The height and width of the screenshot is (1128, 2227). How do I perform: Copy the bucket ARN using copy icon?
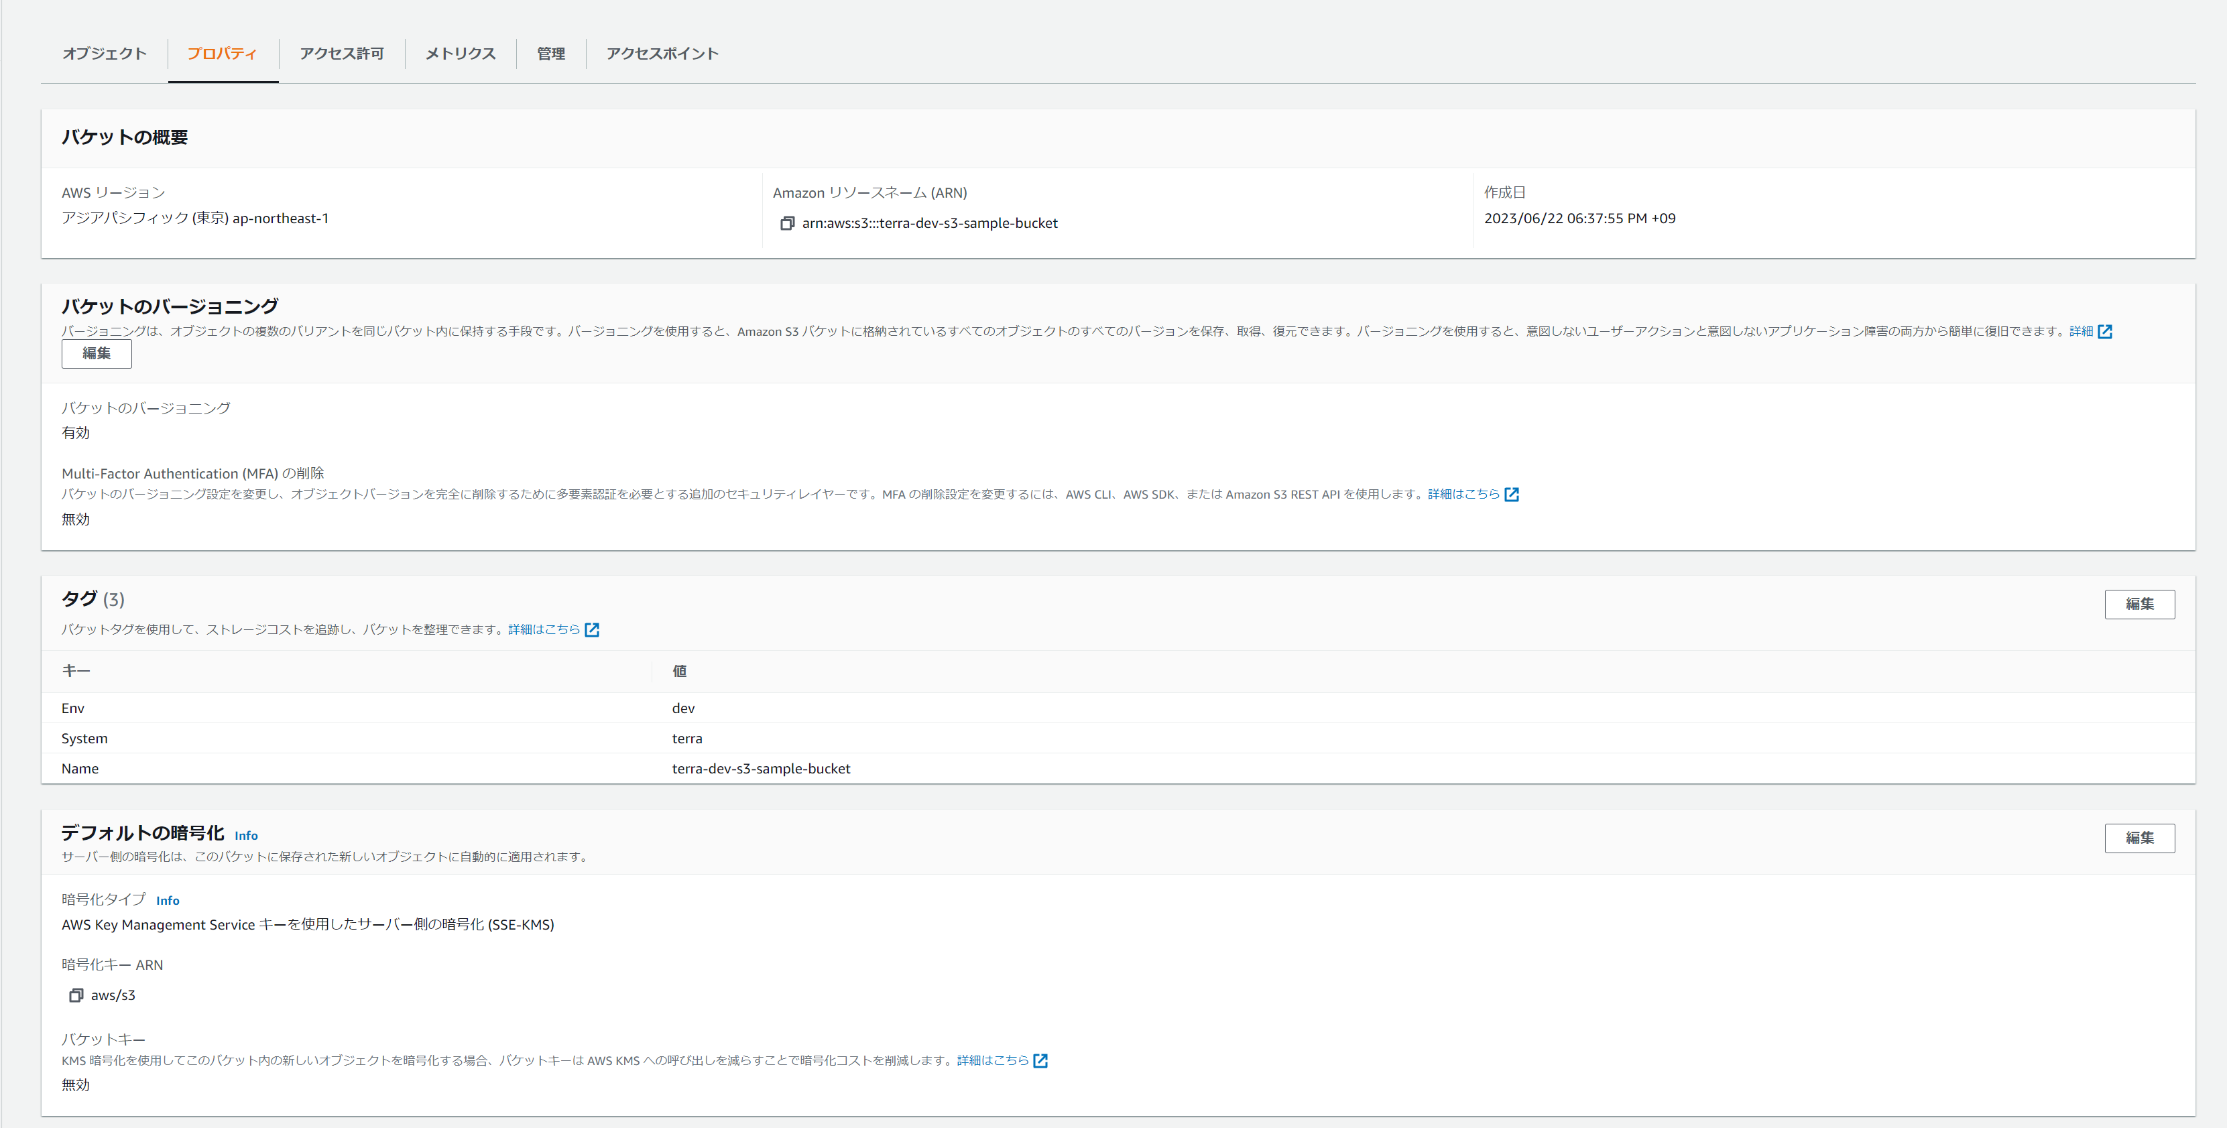click(x=787, y=223)
